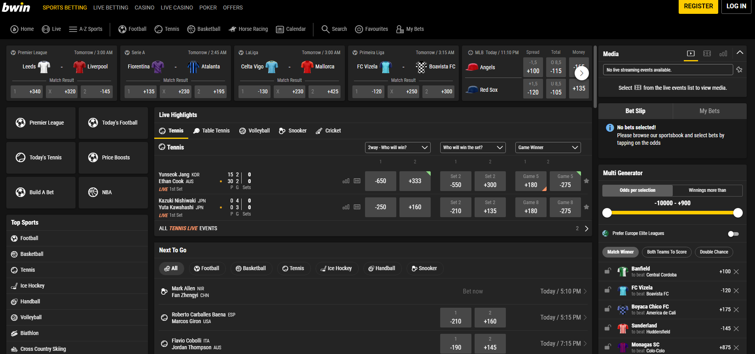This screenshot has width=755, height=354.
Task: Click the bwin logo
Action: click(16, 7)
